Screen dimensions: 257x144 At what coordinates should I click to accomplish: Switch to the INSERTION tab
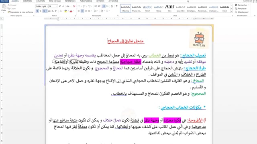point(28,1)
